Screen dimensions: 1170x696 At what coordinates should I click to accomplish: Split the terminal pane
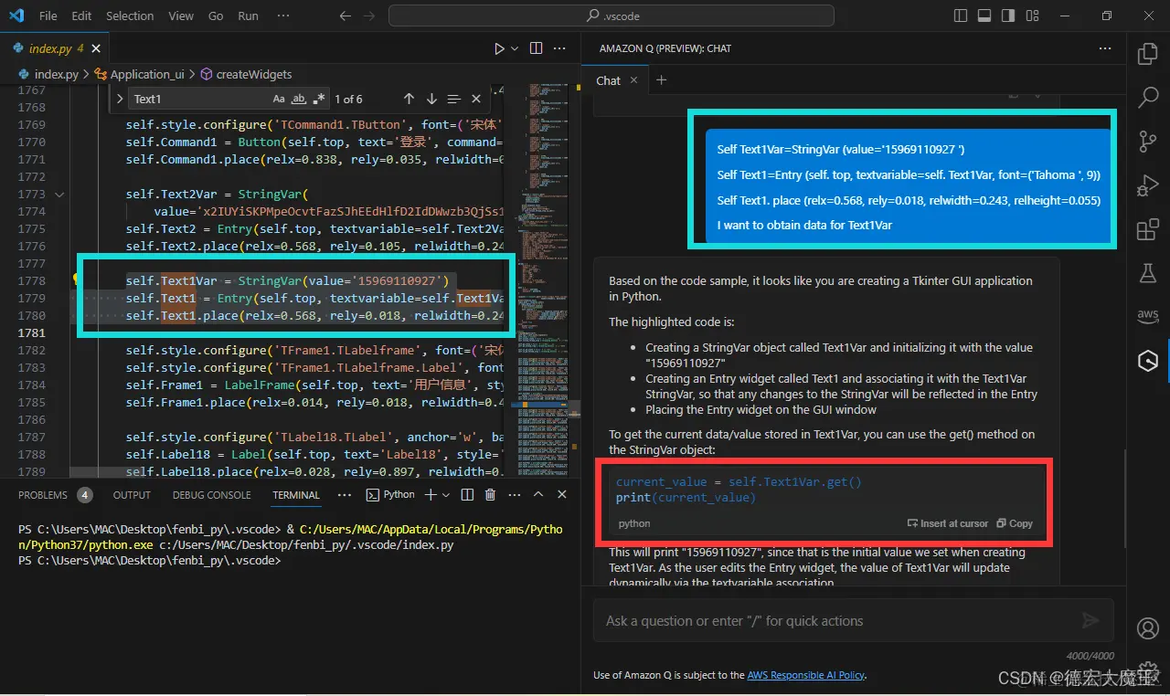click(467, 495)
